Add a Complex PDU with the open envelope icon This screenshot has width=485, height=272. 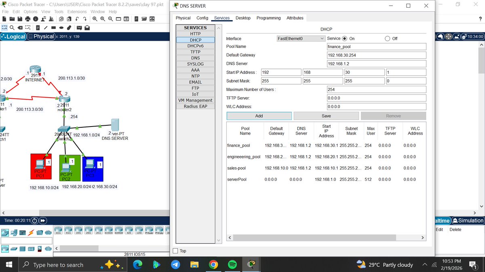(87, 28)
